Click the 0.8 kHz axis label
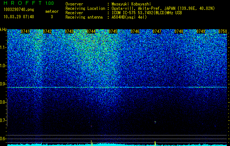 pyautogui.click(x=3, y=102)
